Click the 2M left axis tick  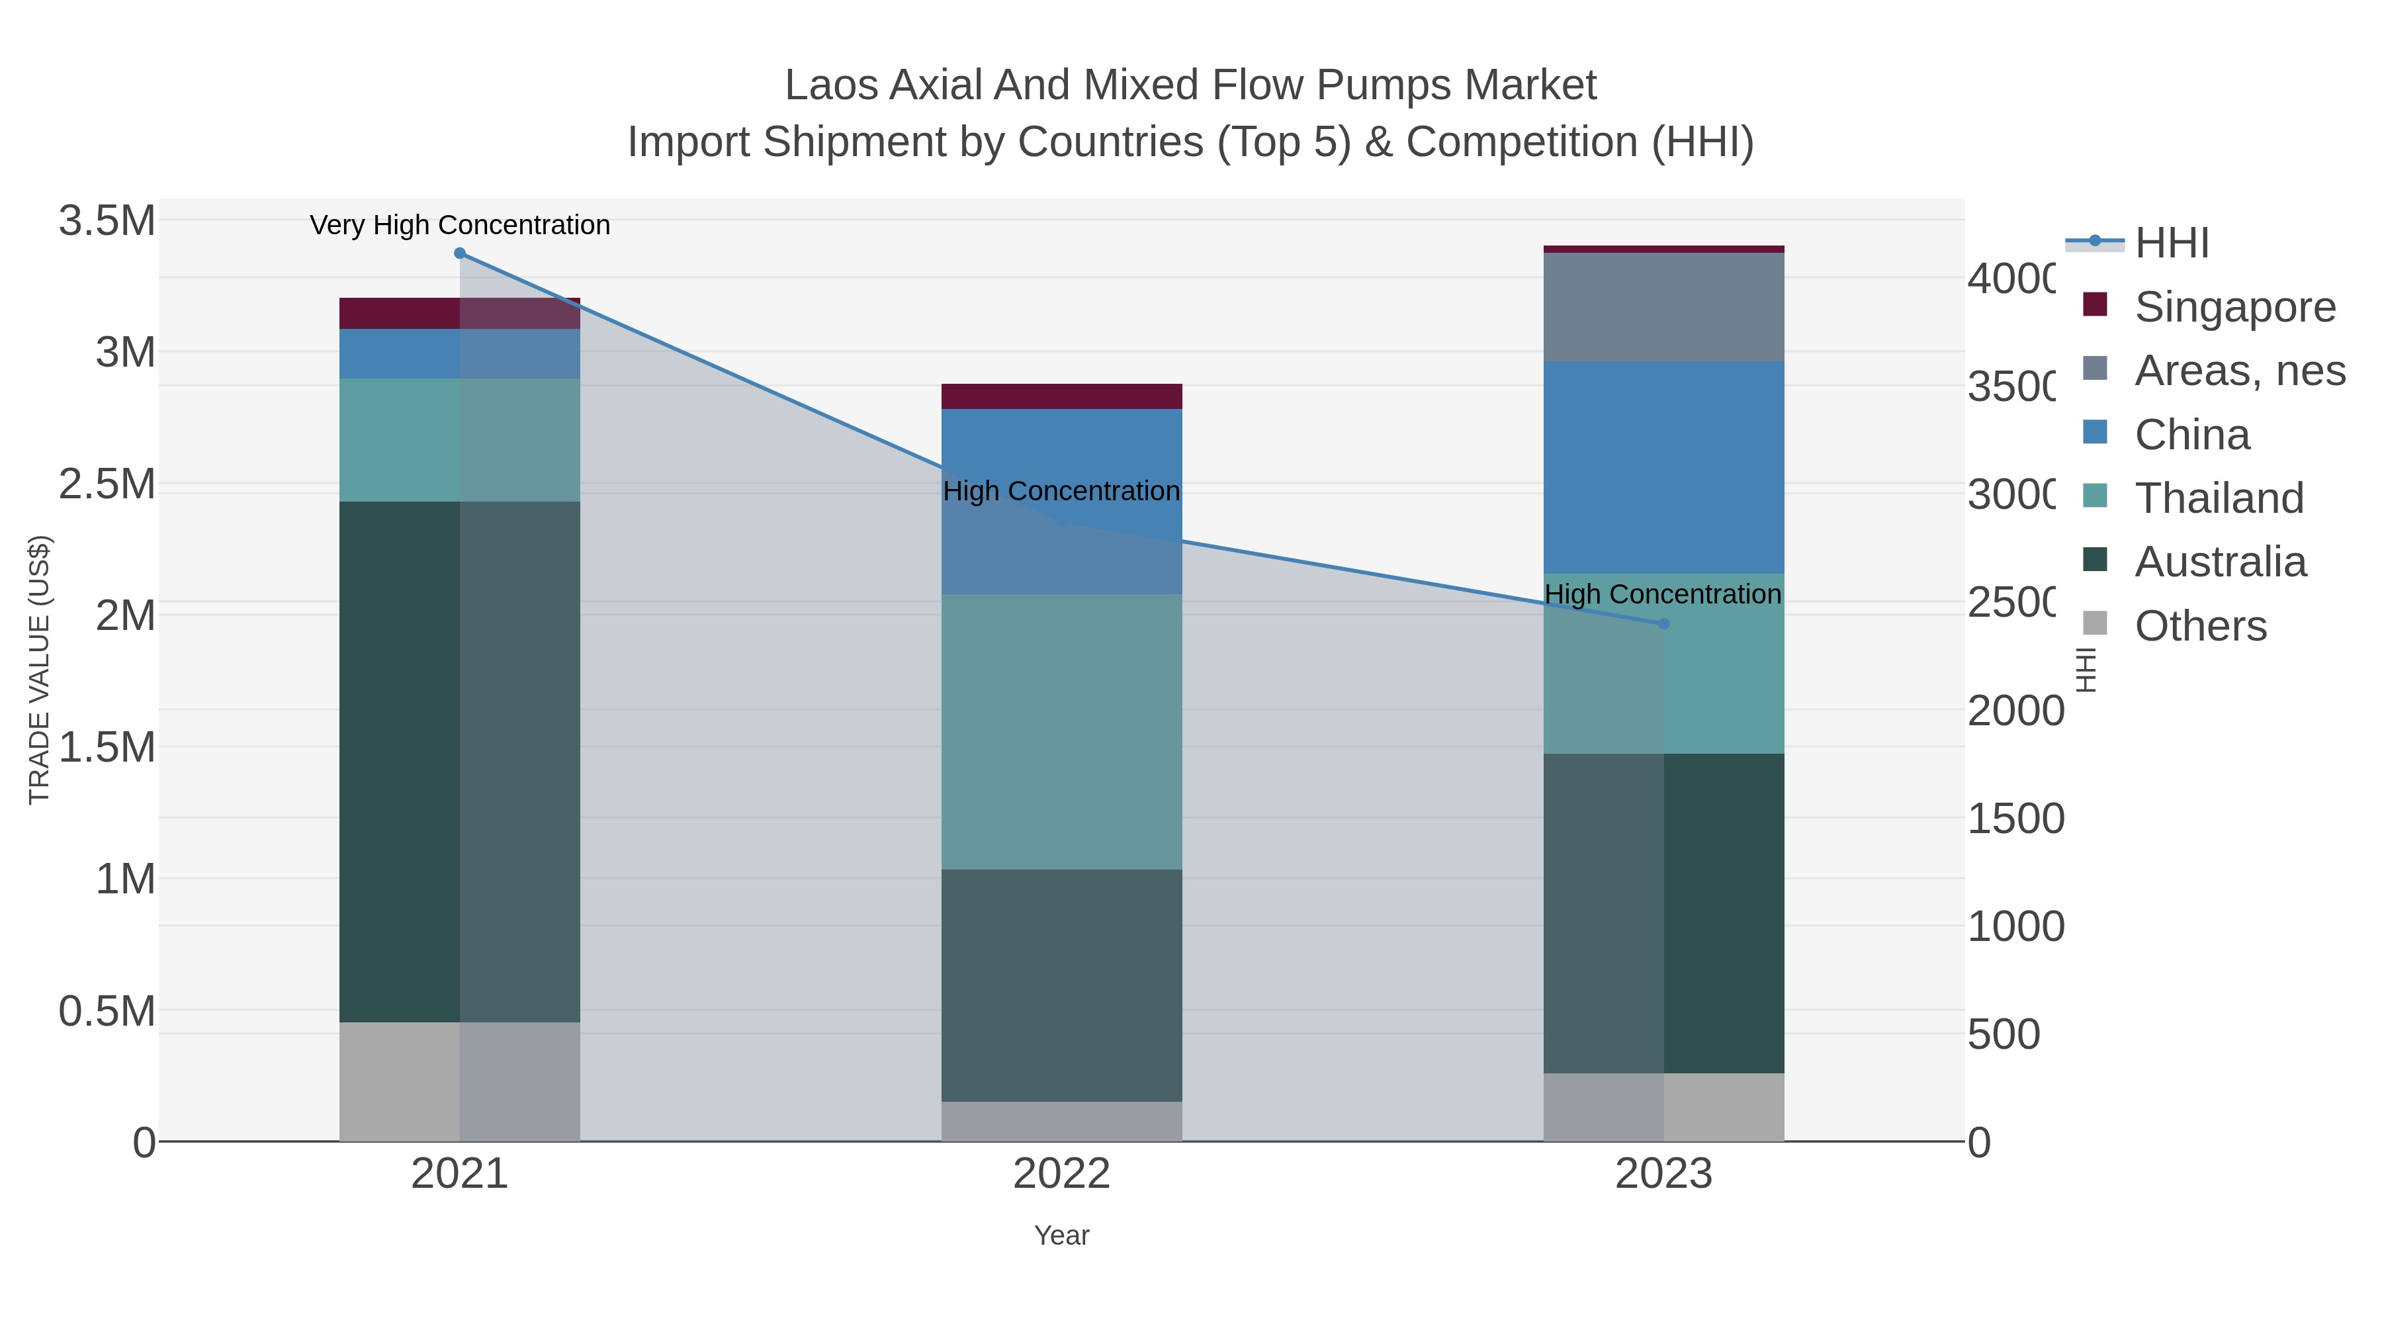click(x=126, y=616)
